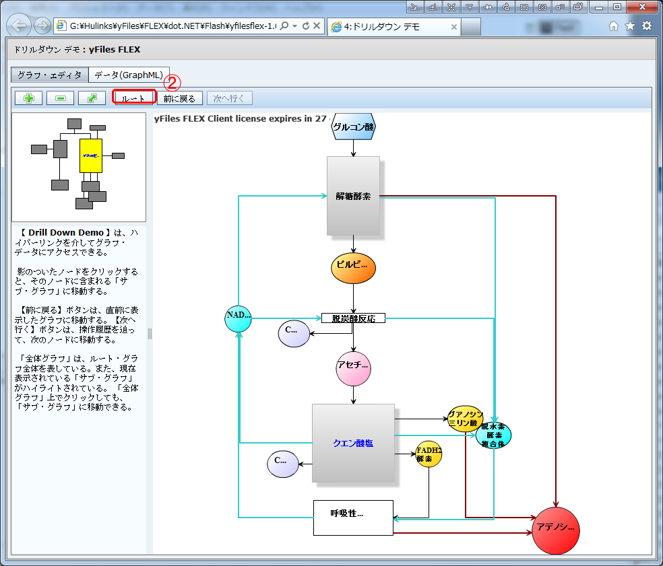The image size is (663, 566).
Task: Close the ドリルダウン デモ browser tab
Action: click(453, 27)
